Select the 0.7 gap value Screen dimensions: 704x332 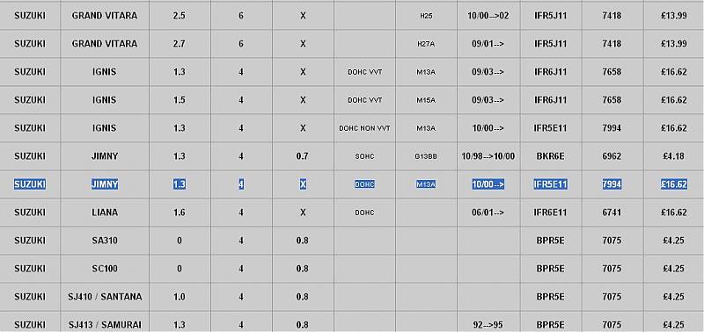(303, 156)
